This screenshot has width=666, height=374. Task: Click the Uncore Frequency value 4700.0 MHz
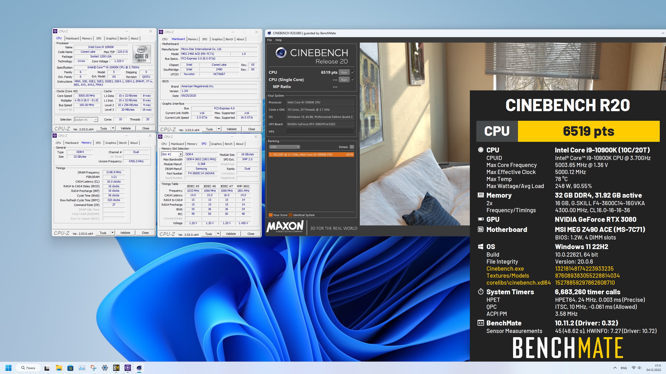136,161
